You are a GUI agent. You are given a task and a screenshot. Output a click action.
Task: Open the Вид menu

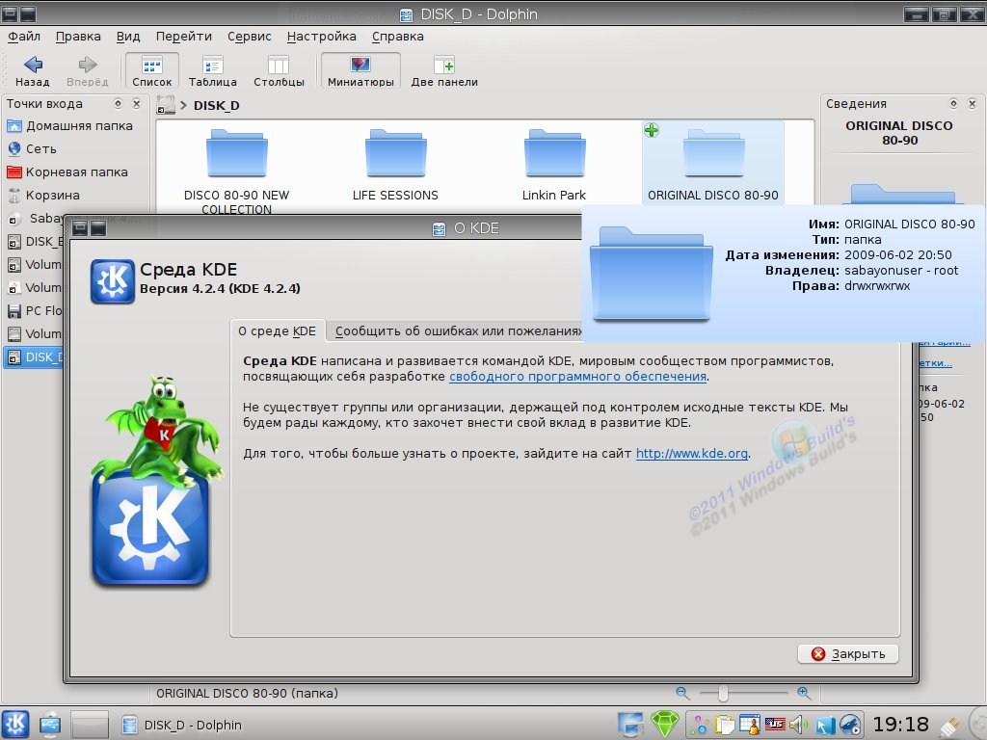point(128,37)
